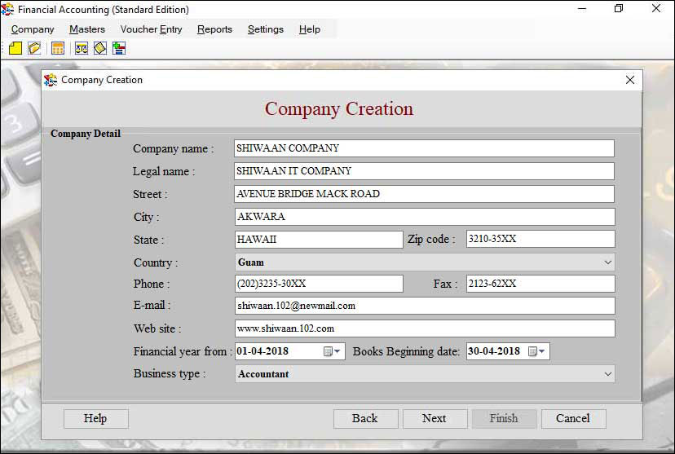This screenshot has height=454, width=675.
Task: Click the plus-minus calculator toolbar icon
Action: point(119,48)
